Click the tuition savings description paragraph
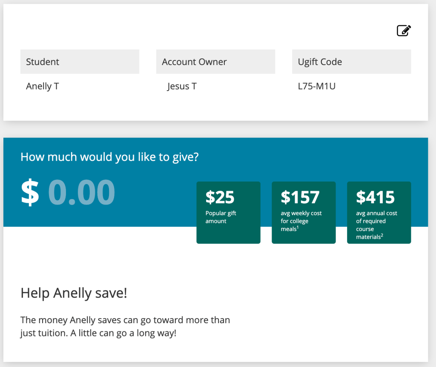 [125, 327]
